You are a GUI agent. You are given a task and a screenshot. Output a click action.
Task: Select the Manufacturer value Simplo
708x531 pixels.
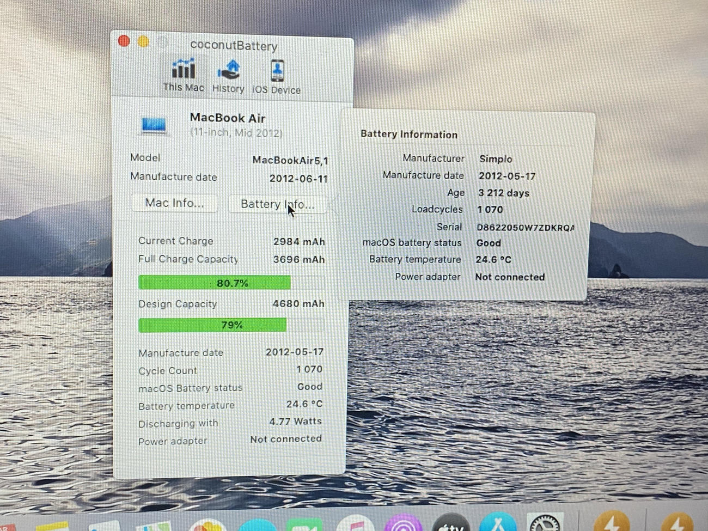[x=496, y=159]
